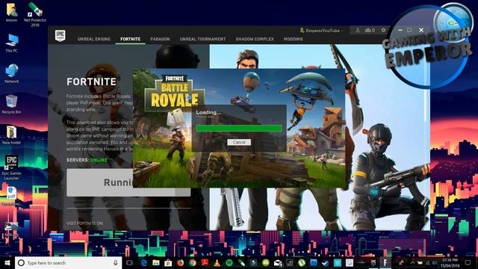Viewport: 478px width, 269px height.
Task: Switch to the Modding tab
Action: tap(293, 39)
